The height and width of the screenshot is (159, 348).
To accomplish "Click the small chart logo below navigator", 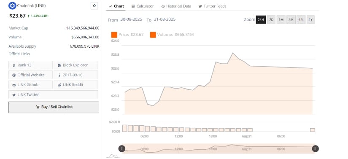I will pos(113,156).
